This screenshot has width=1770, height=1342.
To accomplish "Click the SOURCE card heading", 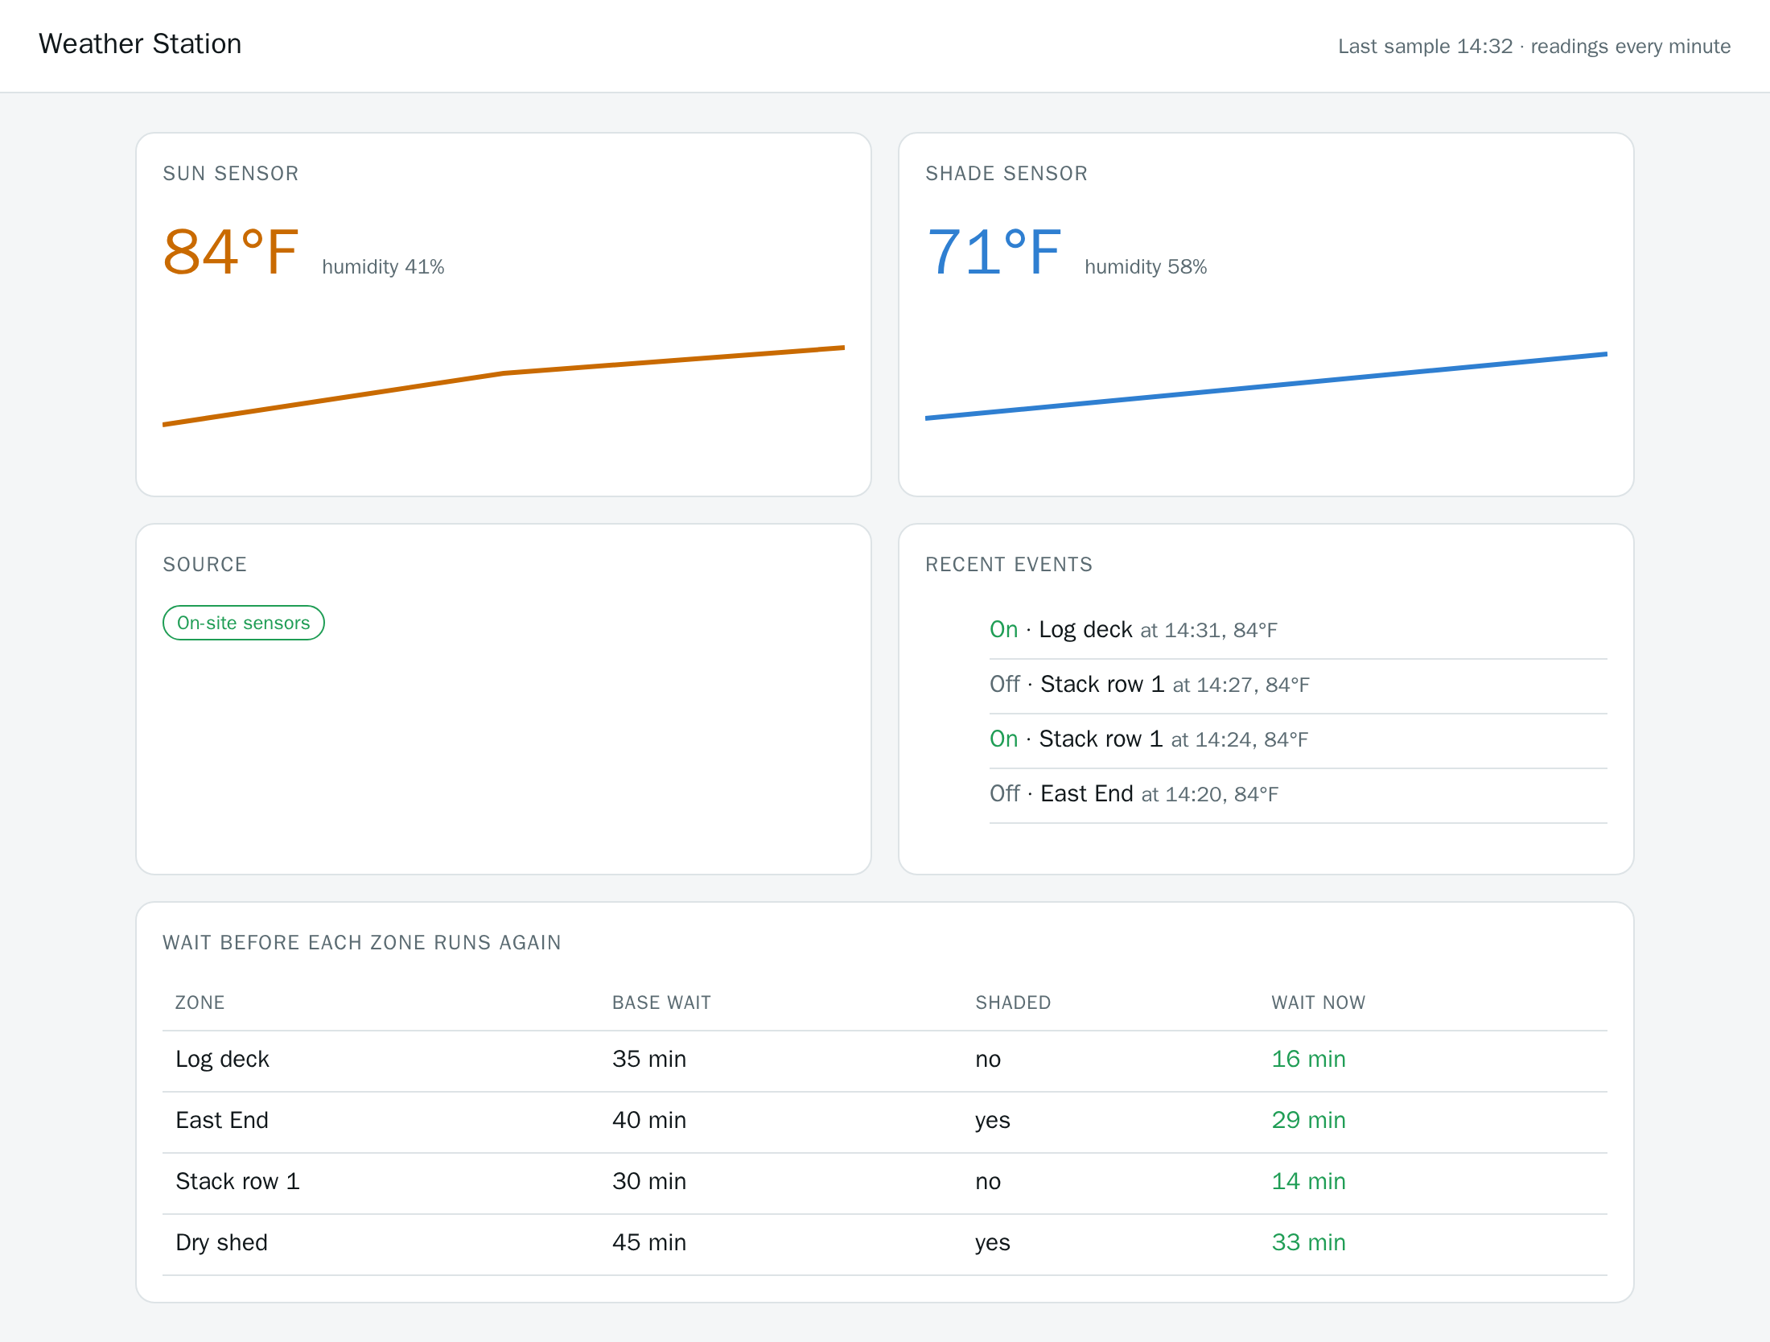I will click(205, 565).
